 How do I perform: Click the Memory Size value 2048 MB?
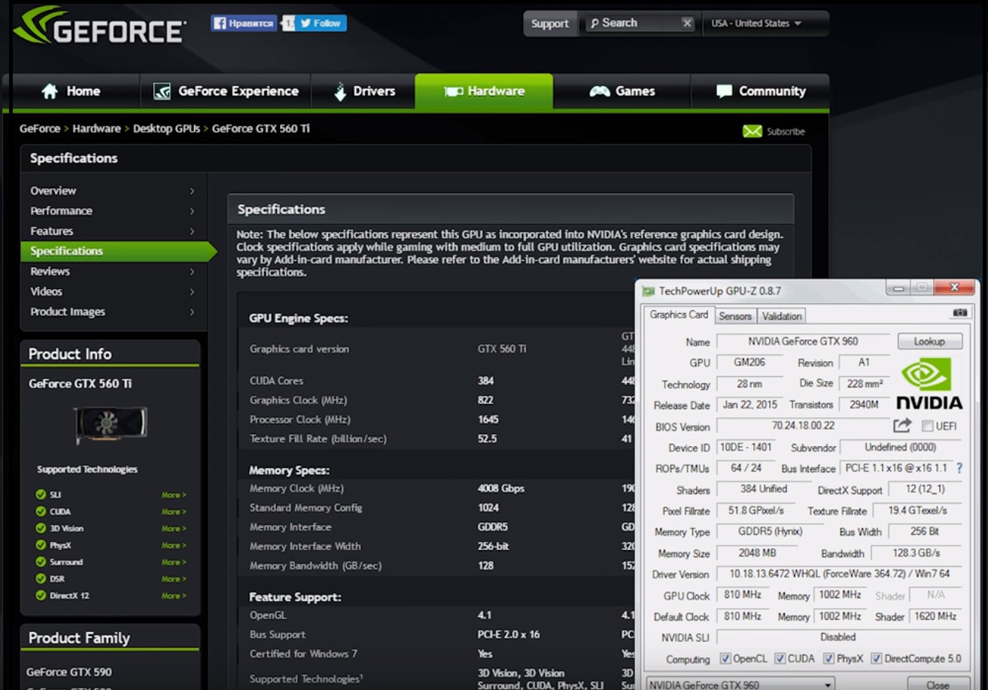[758, 553]
